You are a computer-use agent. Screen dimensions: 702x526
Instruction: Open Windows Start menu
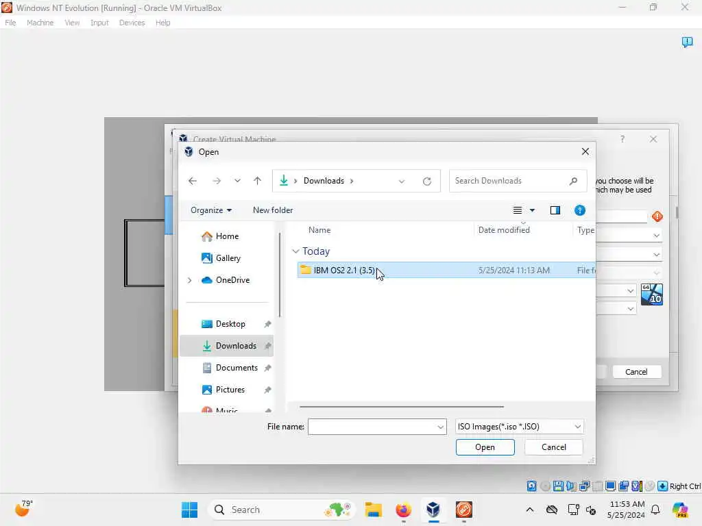189,510
